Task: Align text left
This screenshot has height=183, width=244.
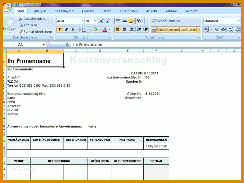Action: pyautogui.click(x=118, y=29)
